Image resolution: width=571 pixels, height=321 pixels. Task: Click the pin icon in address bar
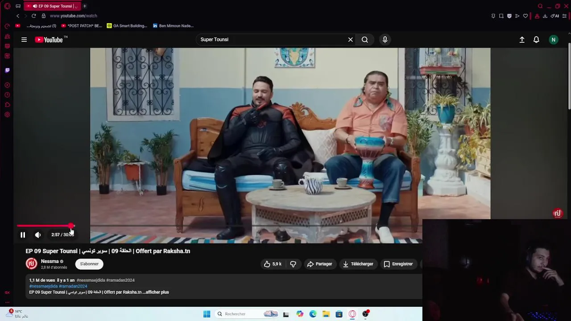pyautogui.click(x=493, y=16)
